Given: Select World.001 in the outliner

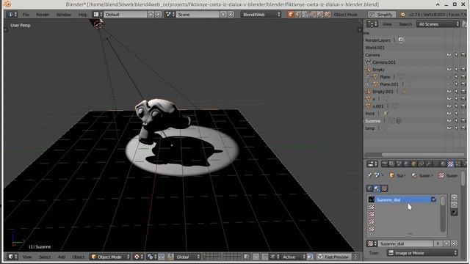Looking at the screenshot, I should tap(375, 48).
